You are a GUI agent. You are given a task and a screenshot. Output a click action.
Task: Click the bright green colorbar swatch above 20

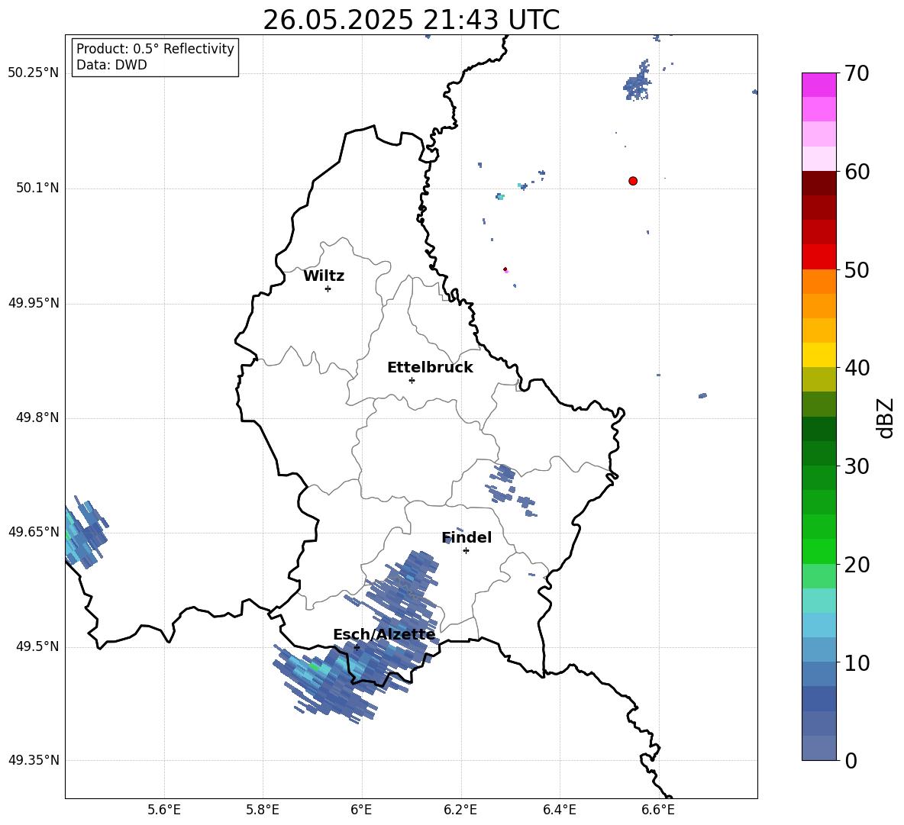tap(818, 551)
